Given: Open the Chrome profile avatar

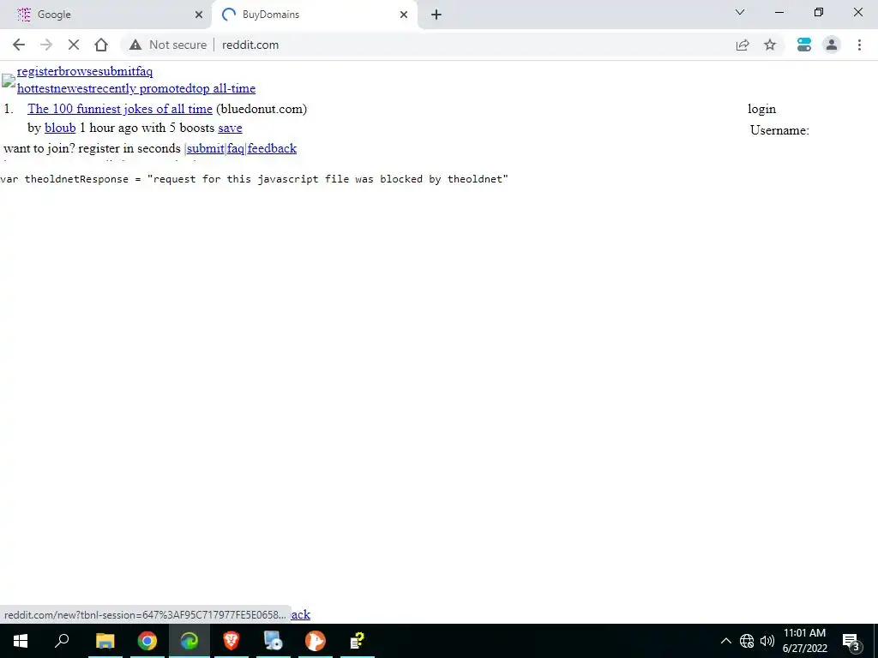Looking at the screenshot, I should click(832, 45).
